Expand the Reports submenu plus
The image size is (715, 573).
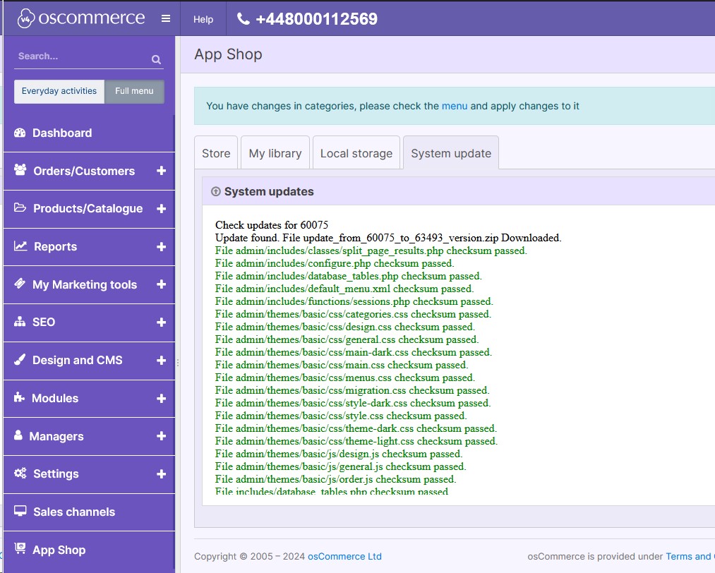161,246
